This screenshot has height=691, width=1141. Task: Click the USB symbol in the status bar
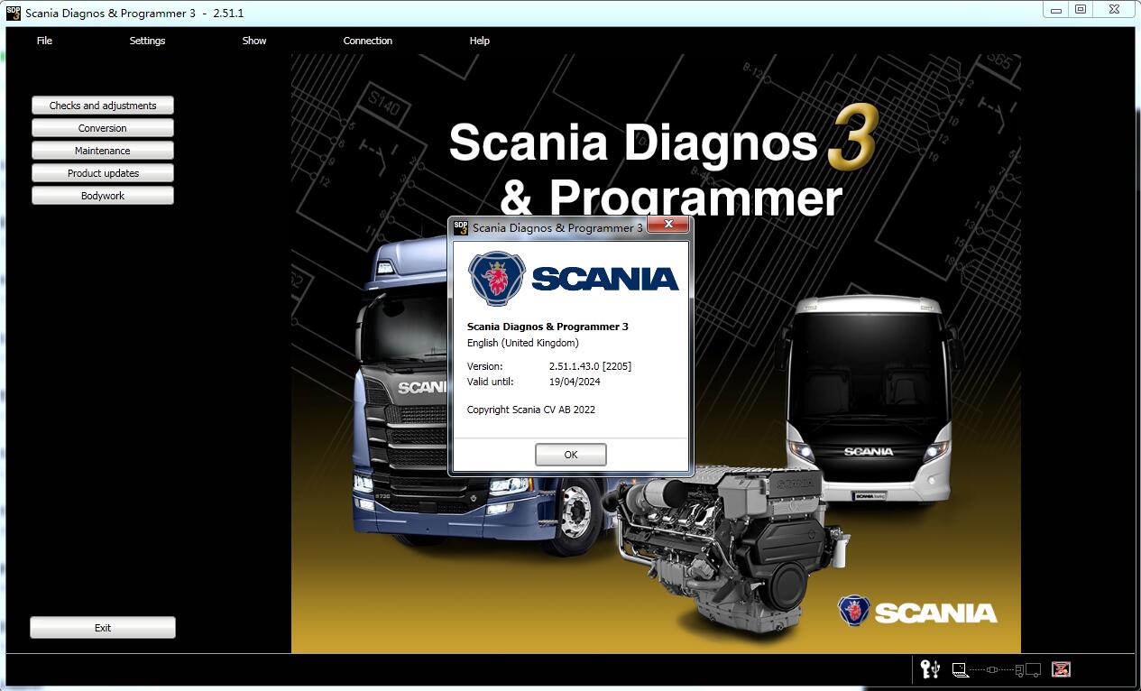coord(937,668)
